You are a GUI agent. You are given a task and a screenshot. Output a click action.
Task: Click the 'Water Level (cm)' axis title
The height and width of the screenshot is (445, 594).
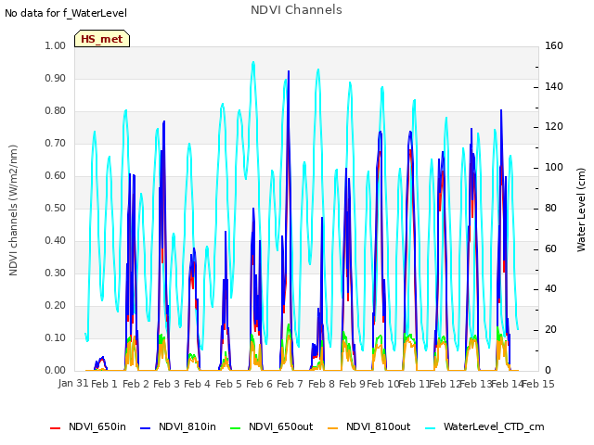coord(581,210)
